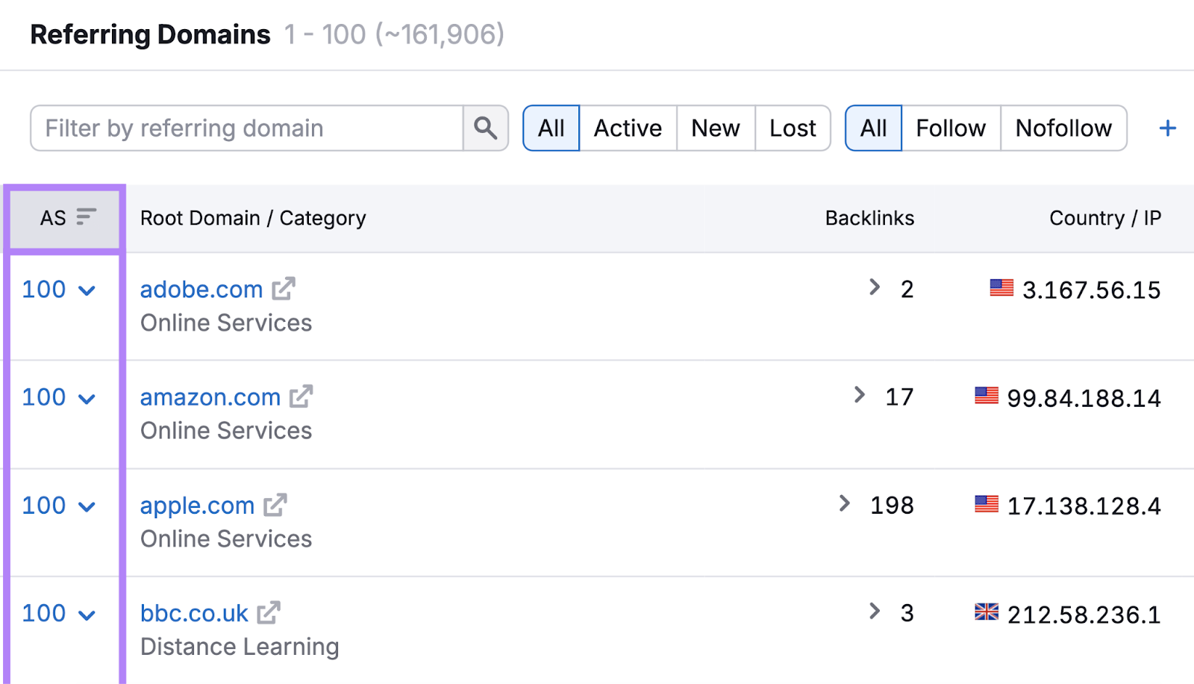Select the Lost tab filter
The image size is (1194, 684).
[x=793, y=128]
